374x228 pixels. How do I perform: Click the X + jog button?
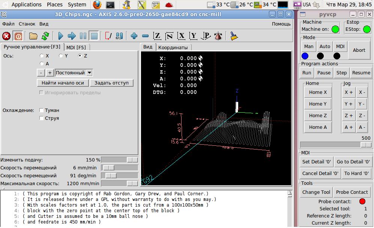[348, 92]
